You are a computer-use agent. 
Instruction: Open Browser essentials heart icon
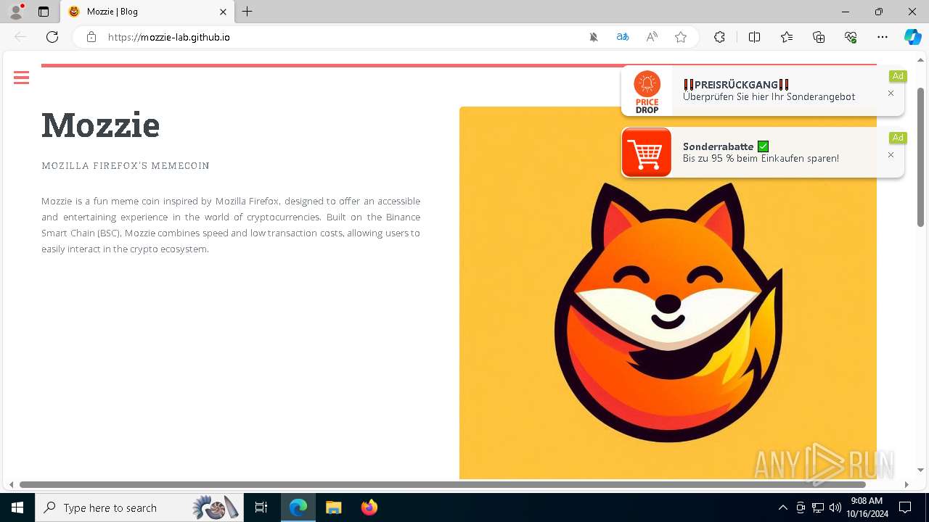click(x=851, y=37)
